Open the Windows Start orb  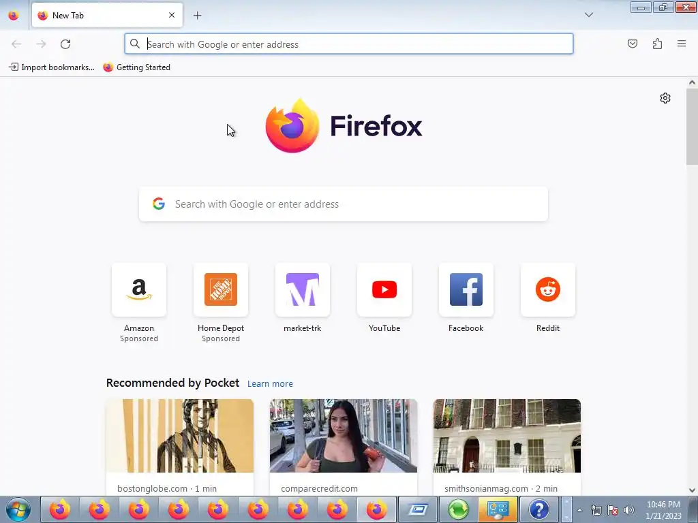[18, 509]
